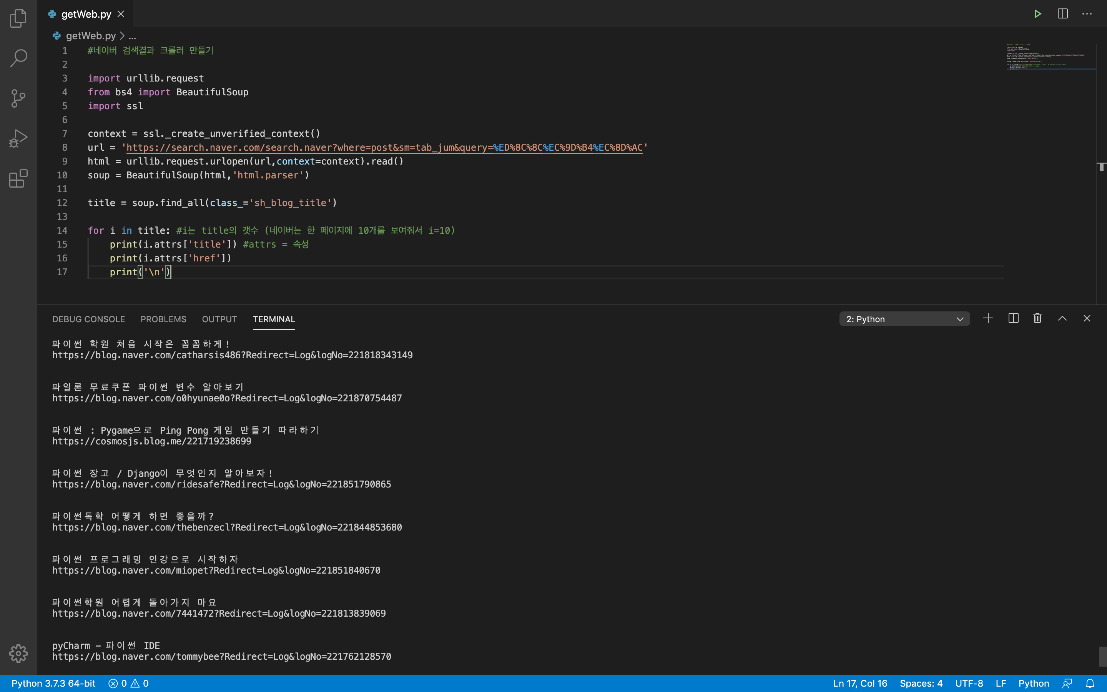Split the editor to the right
1107x692 pixels.
(x=1062, y=14)
